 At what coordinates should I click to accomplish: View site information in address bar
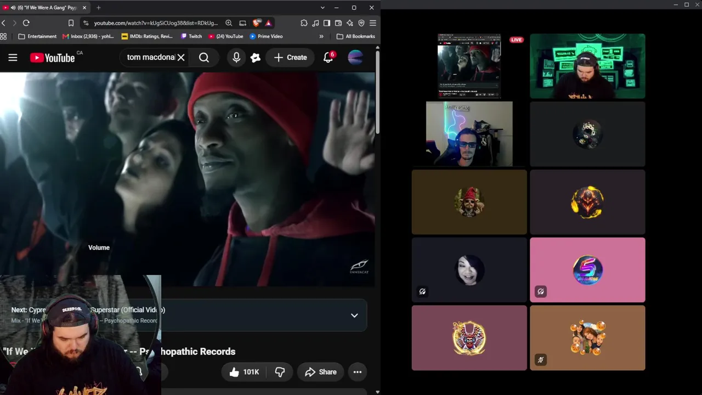(86, 23)
